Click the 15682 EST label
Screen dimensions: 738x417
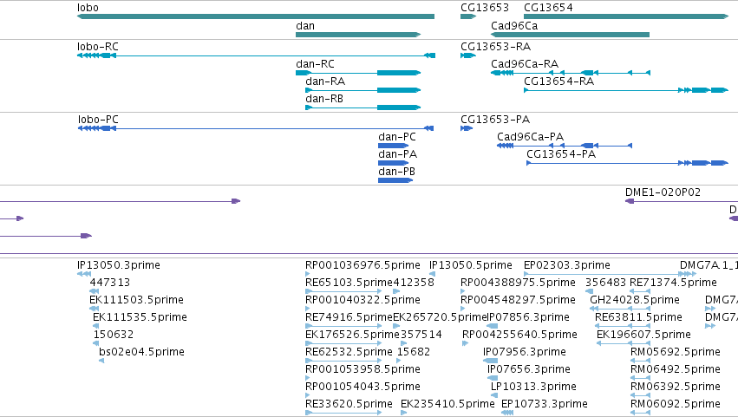[414, 353]
